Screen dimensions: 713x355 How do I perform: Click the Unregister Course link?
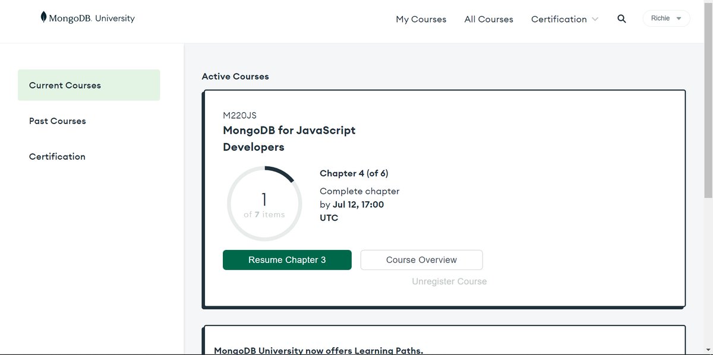449,281
